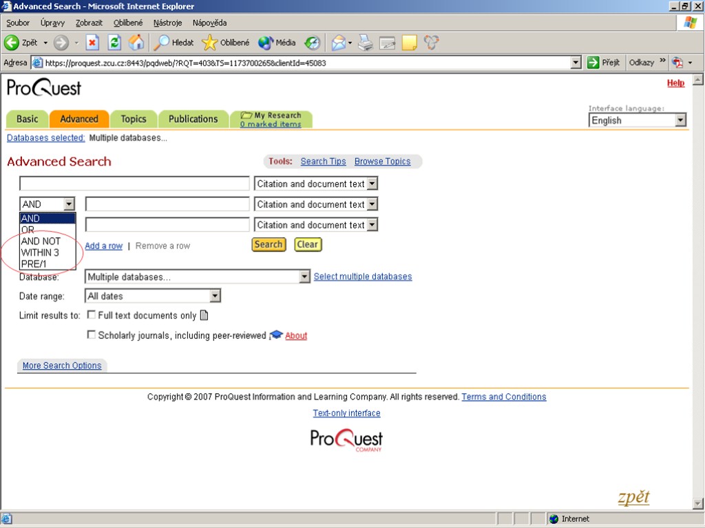Click the first search term input field
This screenshot has width=705, height=528.
[x=134, y=183]
